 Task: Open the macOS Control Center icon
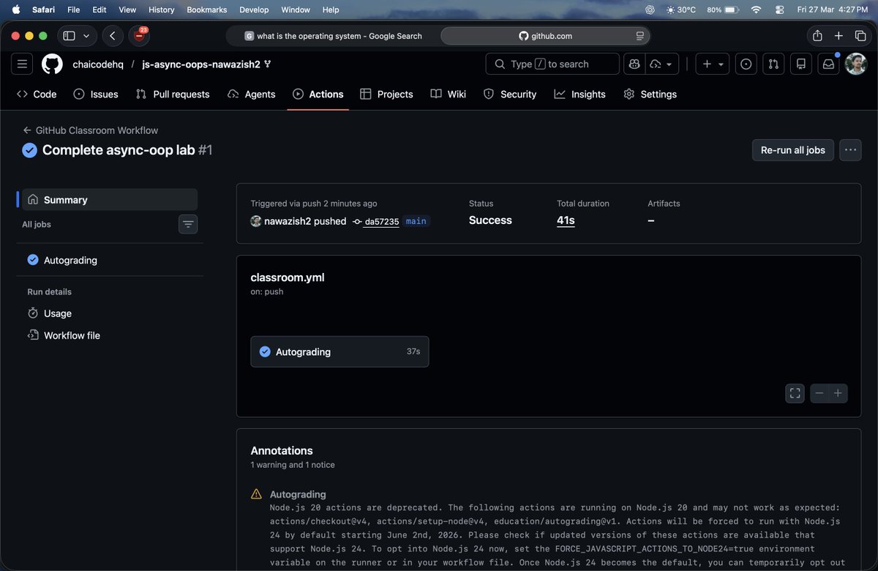click(778, 10)
